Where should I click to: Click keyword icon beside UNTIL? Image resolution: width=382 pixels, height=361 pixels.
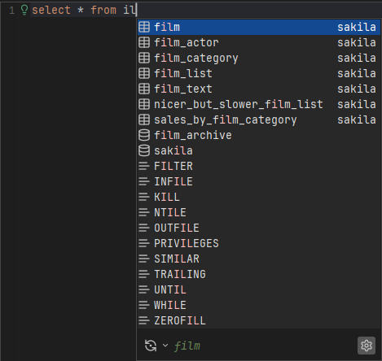pos(144,289)
